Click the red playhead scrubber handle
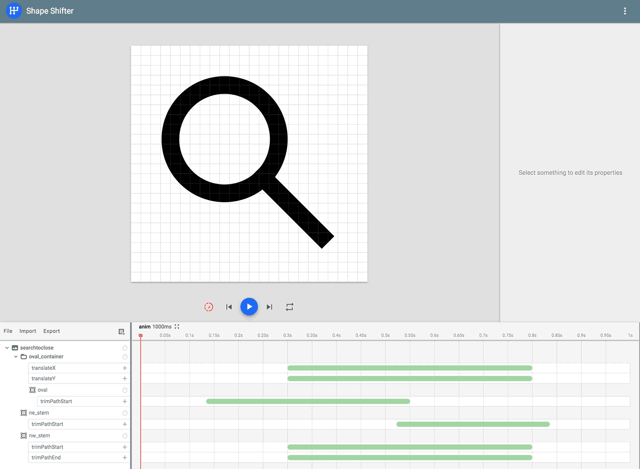 (140, 336)
